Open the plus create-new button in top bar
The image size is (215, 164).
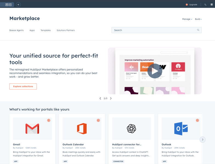click(18, 5)
